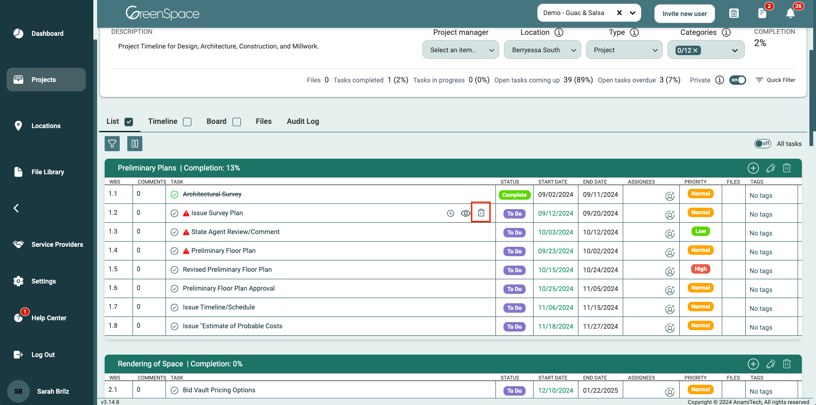
Task: Check the Timeline view checkbox
Action: [187, 122]
